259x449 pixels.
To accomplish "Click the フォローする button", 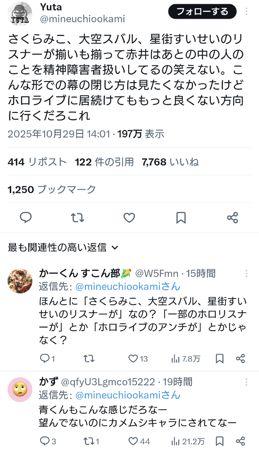I will point(202,12).
